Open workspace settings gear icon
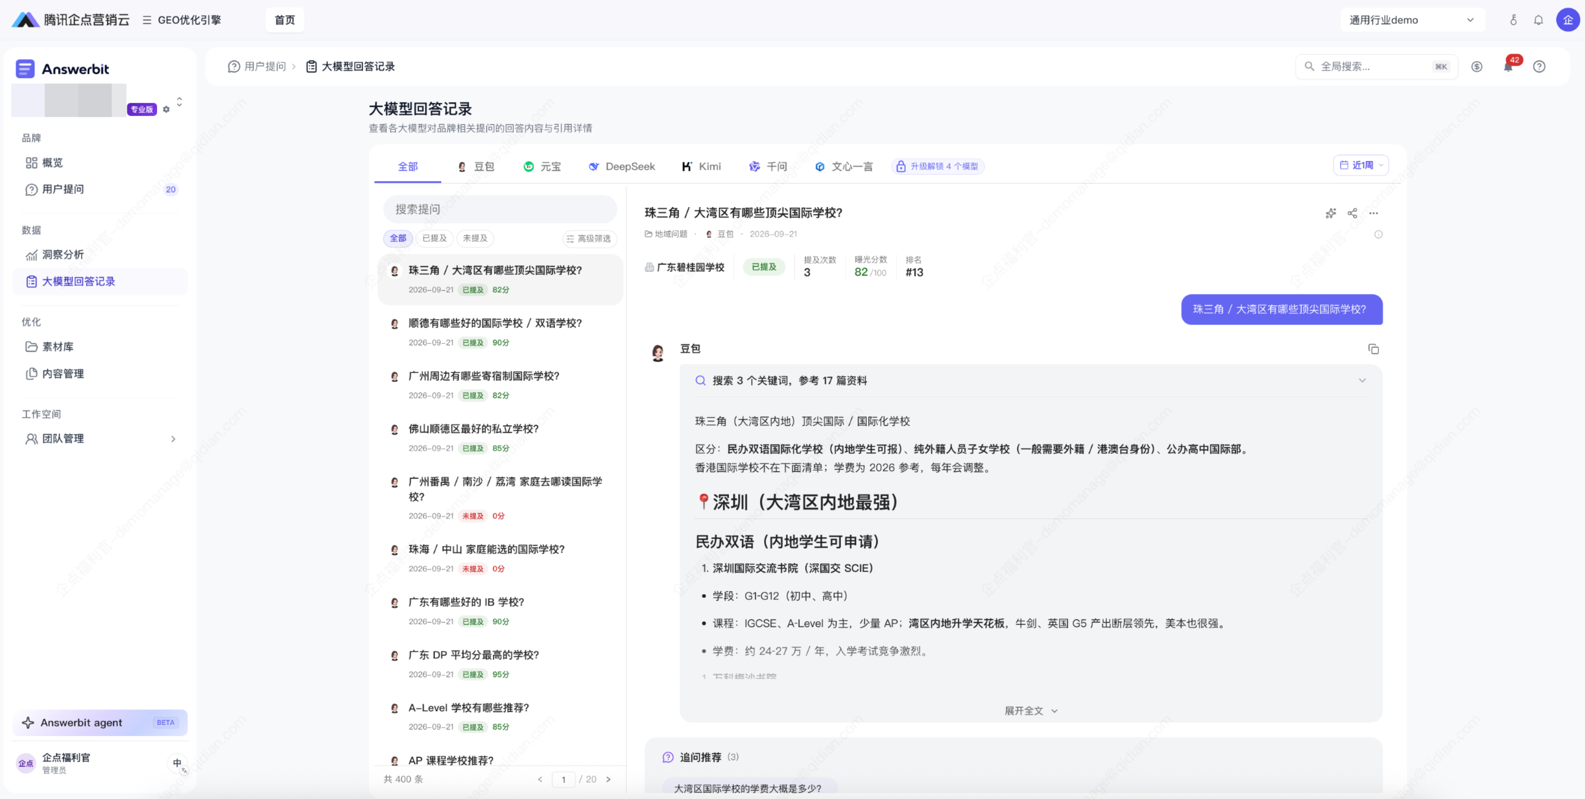The height and width of the screenshot is (799, 1585). pos(166,109)
